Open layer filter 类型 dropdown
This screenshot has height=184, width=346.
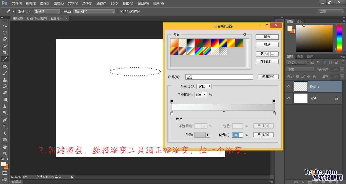point(297,62)
